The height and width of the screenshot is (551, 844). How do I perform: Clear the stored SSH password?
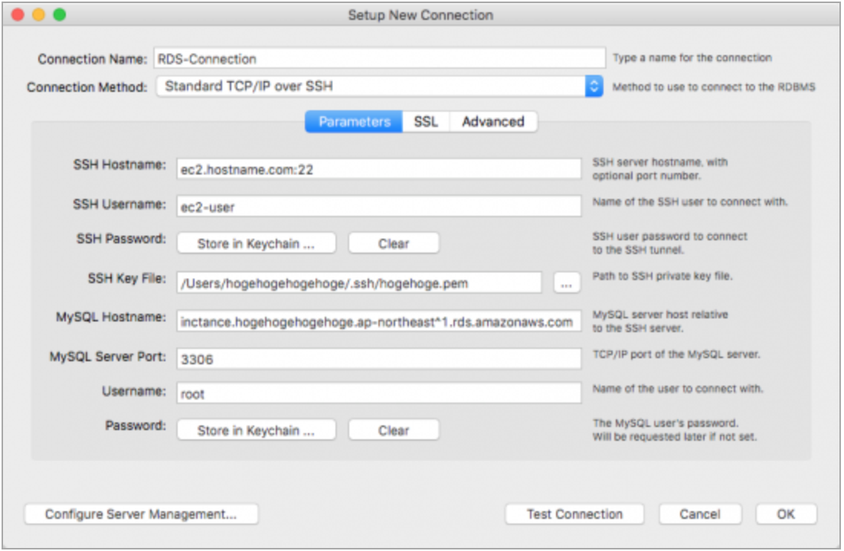(394, 243)
